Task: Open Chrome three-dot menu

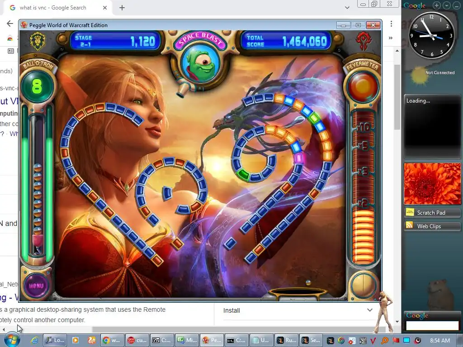Action: click(391, 23)
